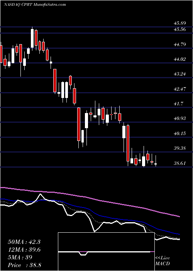Click the NASDAQ CPRT MunafaSutra.com title
This screenshot has height=271, width=193.
point(35,5)
